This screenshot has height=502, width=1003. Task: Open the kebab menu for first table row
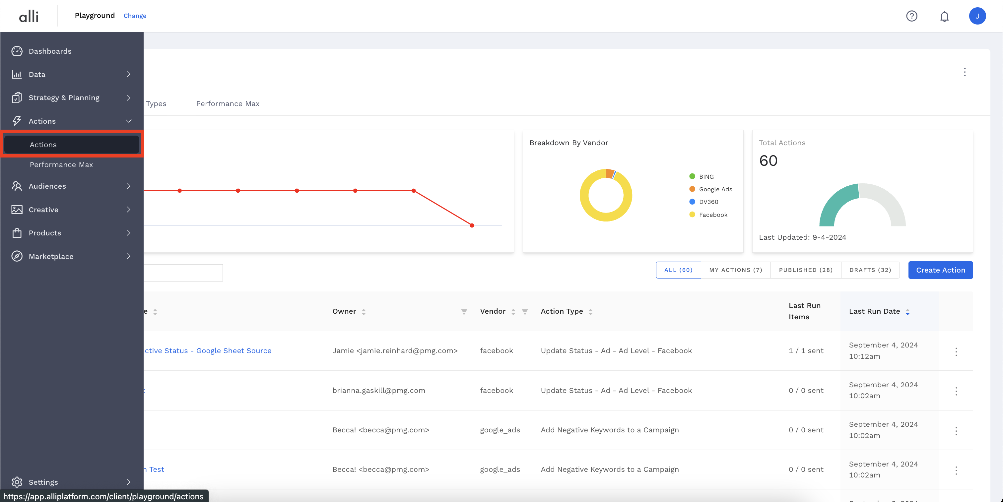[x=956, y=351]
